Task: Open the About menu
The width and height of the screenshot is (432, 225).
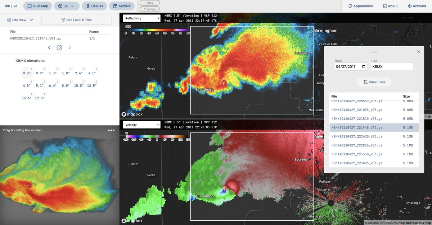Action: tap(390, 6)
